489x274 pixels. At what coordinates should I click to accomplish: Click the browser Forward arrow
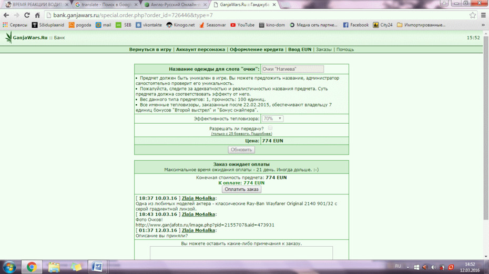(x=16, y=15)
